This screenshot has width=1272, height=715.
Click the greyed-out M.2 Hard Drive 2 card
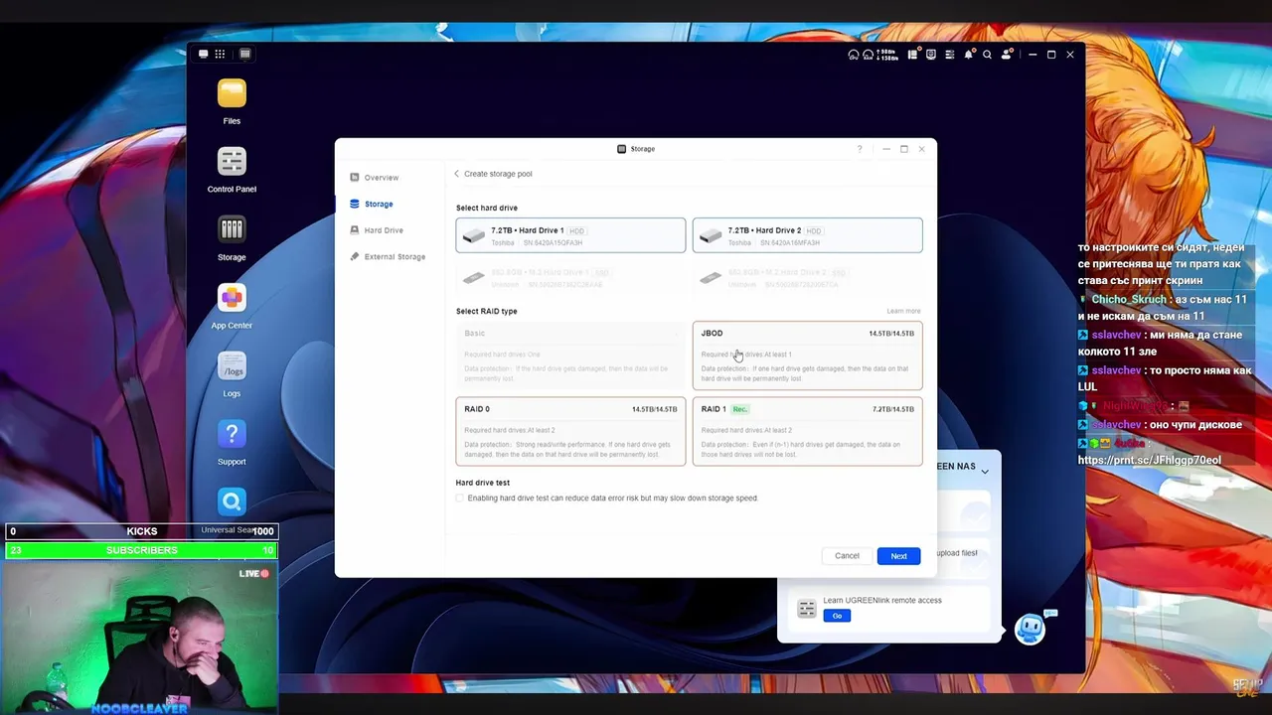click(x=807, y=278)
